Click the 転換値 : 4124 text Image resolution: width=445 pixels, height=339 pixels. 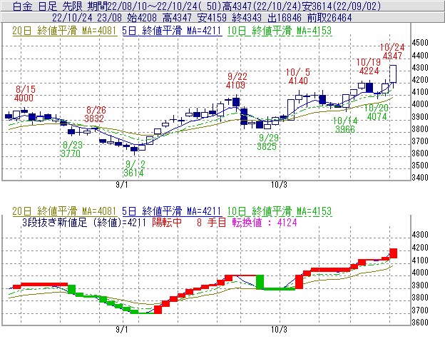click(265, 222)
